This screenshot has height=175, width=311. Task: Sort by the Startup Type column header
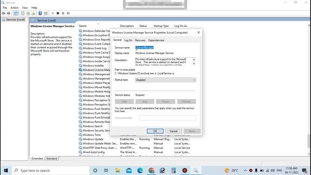(161, 26)
